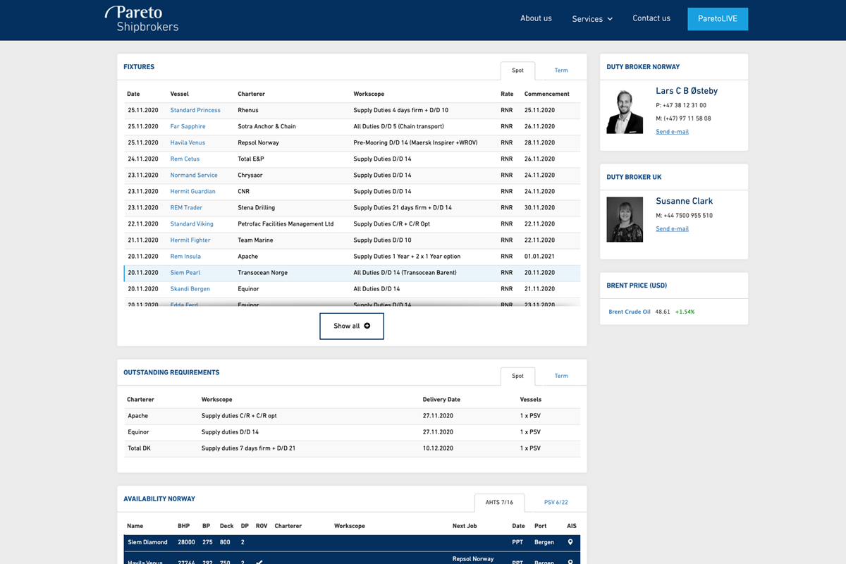Open the AIS map pin for Siem Diamond

[570, 542]
